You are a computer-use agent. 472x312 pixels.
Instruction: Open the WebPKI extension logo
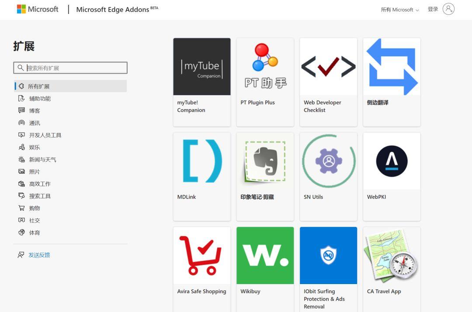[x=392, y=161]
